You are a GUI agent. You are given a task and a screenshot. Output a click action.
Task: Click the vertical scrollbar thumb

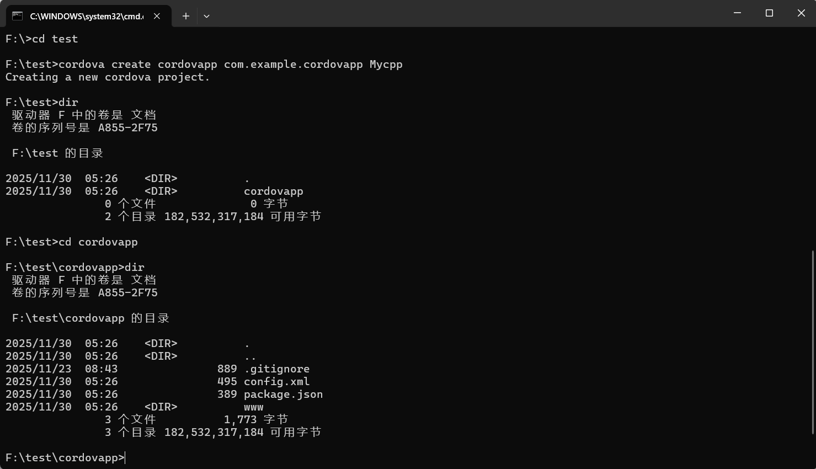813,342
